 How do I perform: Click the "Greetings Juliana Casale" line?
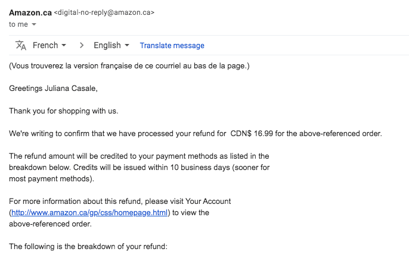coord(53,89)
